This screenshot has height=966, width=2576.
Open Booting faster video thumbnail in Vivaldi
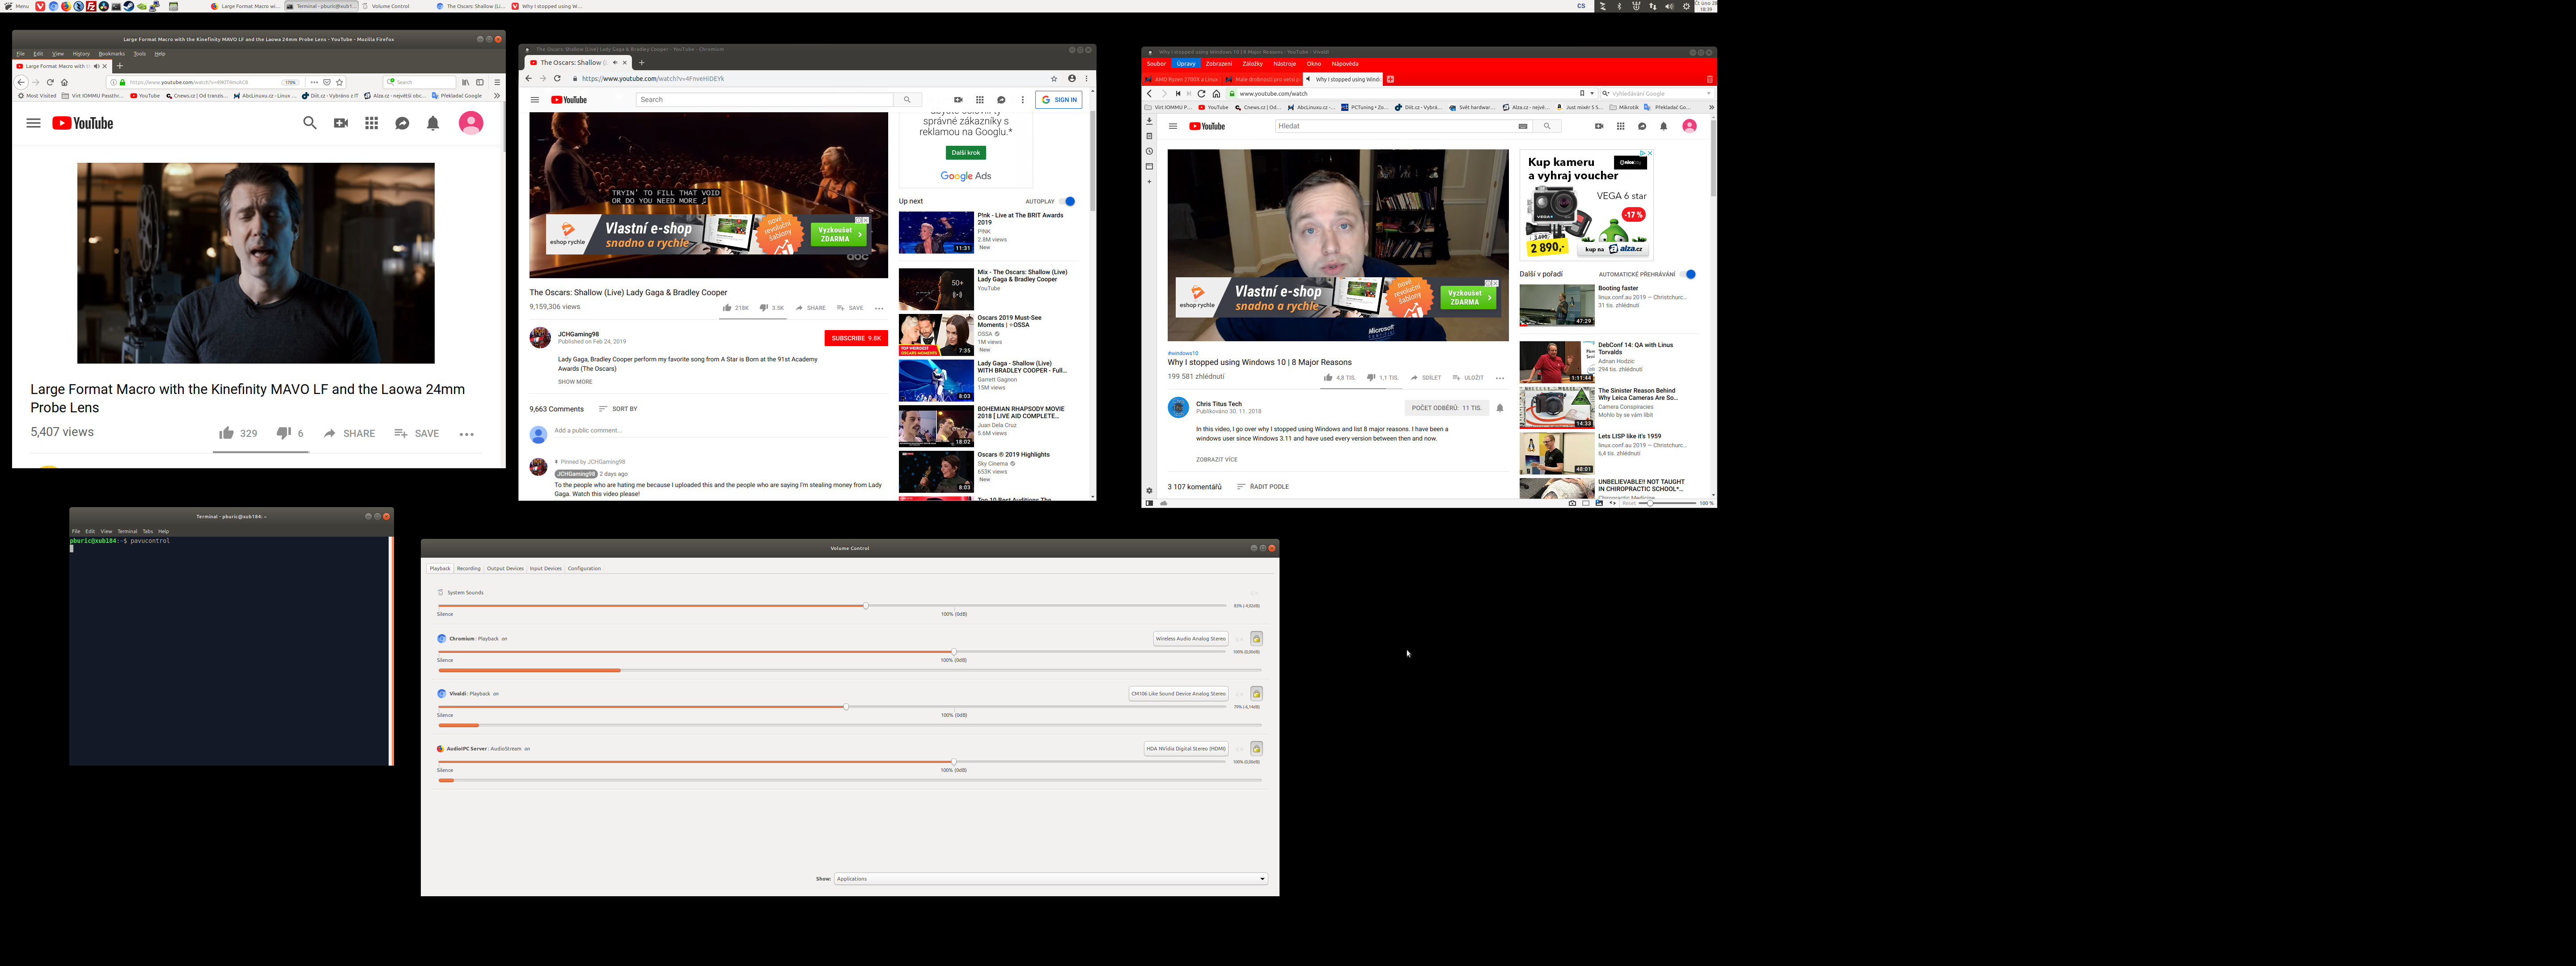click(x=1556, y=305)
